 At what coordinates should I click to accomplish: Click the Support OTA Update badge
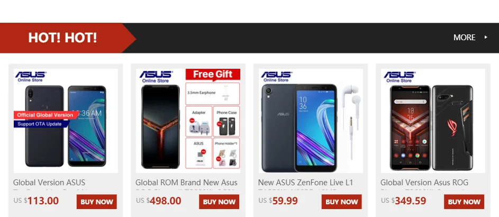tap(40, 124)
